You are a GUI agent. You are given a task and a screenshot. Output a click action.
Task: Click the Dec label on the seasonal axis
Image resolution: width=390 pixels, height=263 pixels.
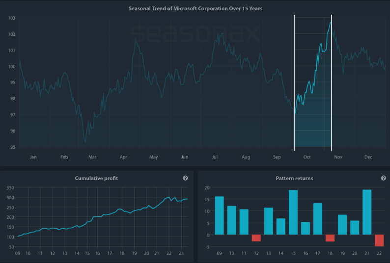[368, 157]
